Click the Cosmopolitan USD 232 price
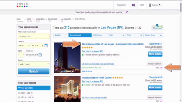This screenshot has width=182, height=102. 159,68
